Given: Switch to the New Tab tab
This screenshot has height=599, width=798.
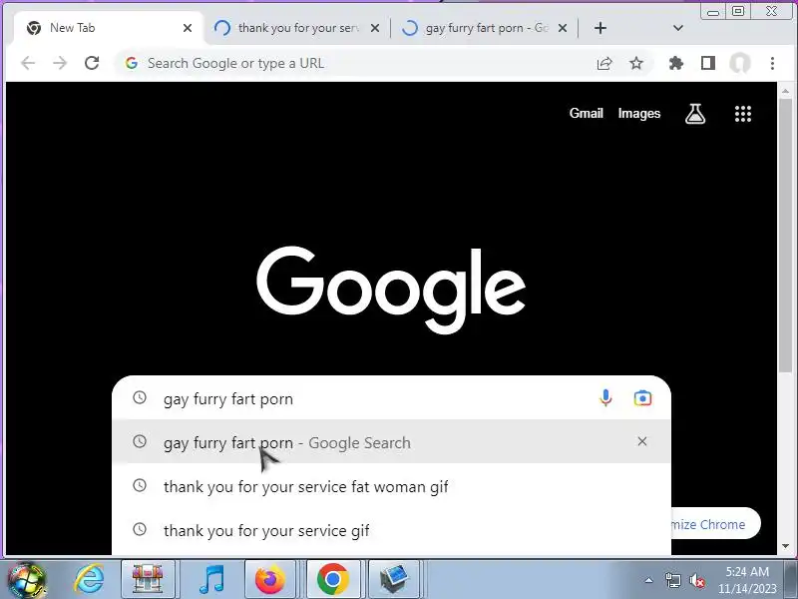Looking at the screenshot, I should coord(107,28).
